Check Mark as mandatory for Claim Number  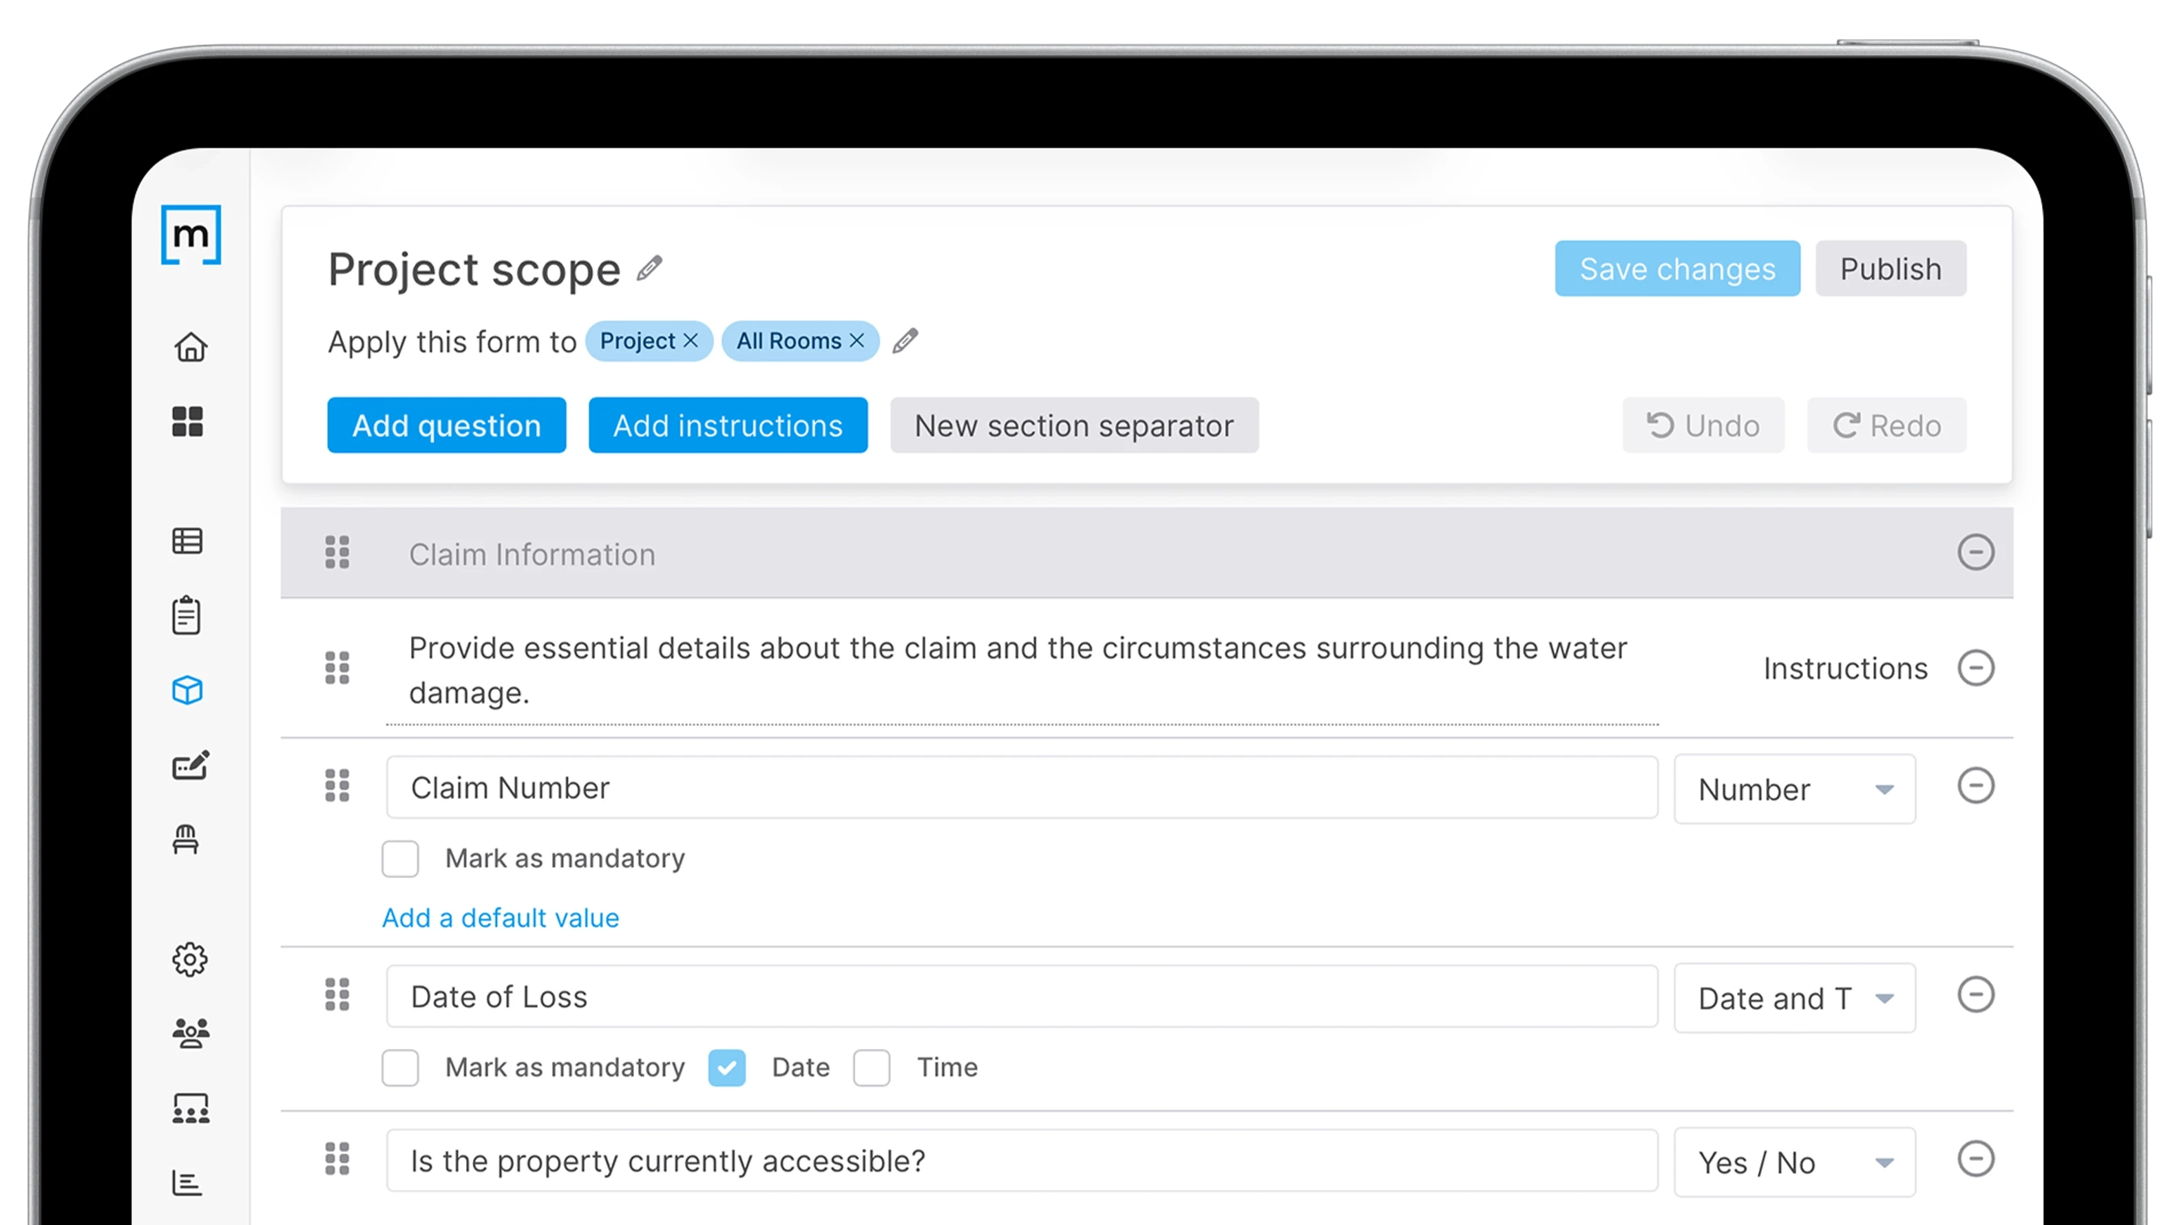tap(400, 858)
